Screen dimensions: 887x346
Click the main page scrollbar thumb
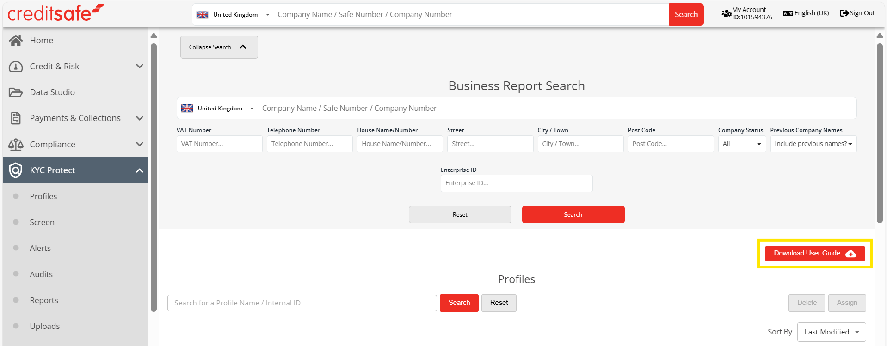tap(880, 133)
